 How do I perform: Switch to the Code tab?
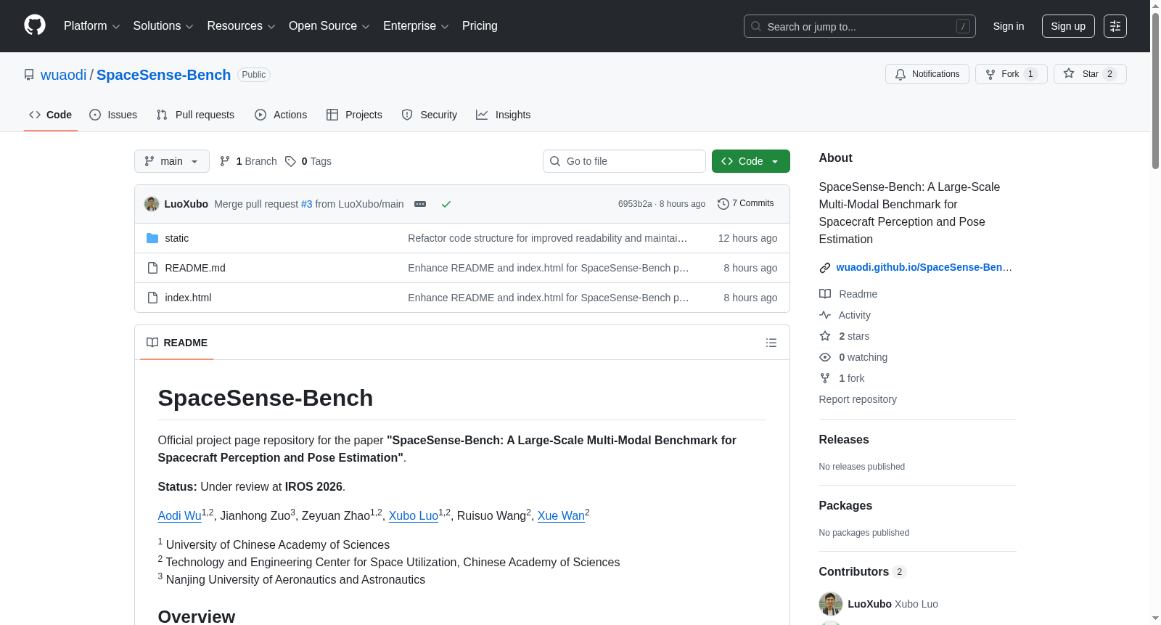tap(51, 115)
